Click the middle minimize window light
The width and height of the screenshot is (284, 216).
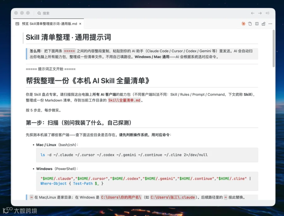(22, 13)
